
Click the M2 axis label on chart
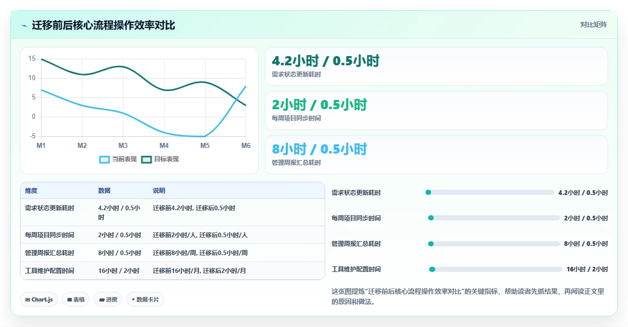[x=82, y=145]
